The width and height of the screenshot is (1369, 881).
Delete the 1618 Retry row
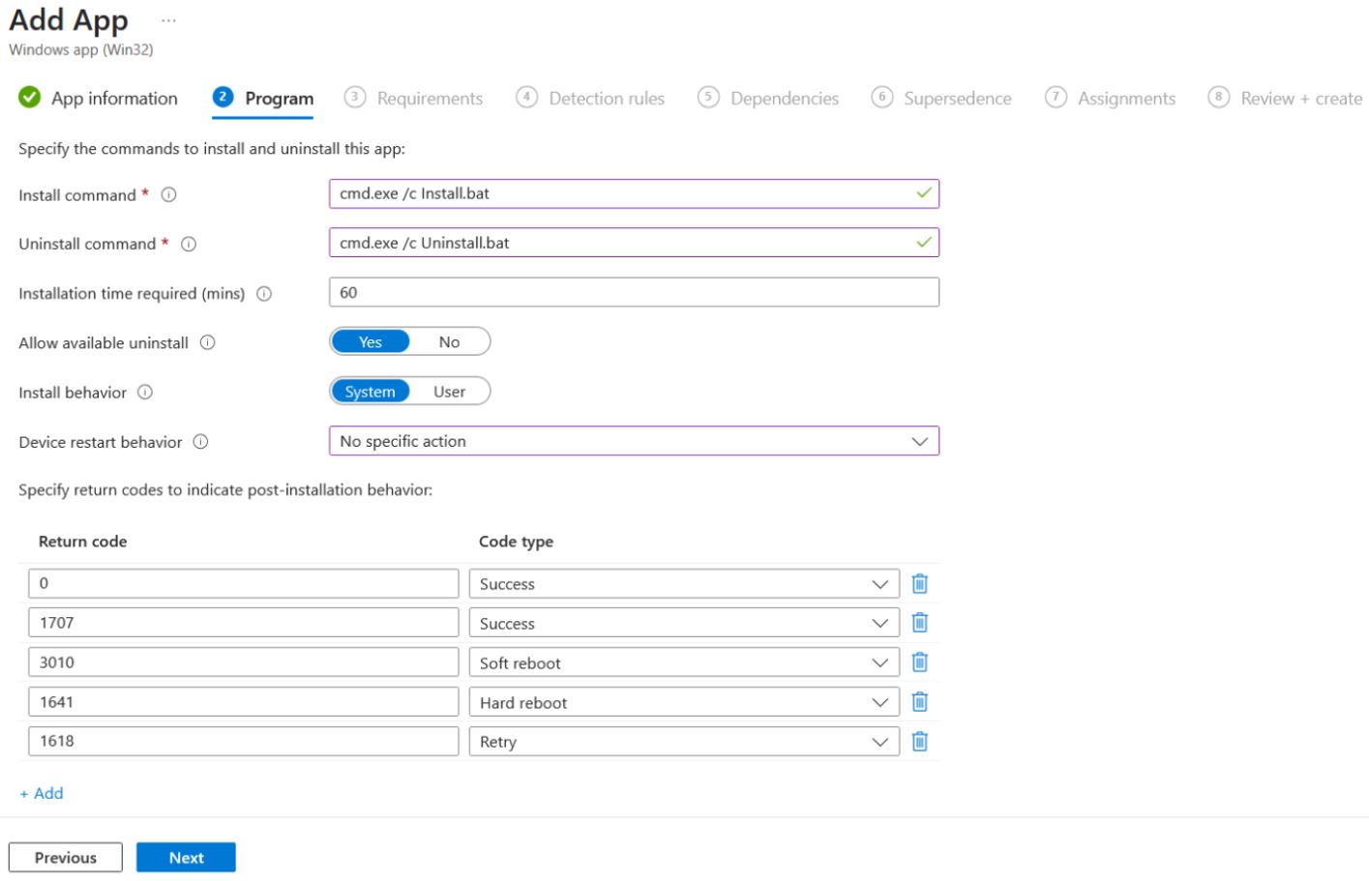919,742
